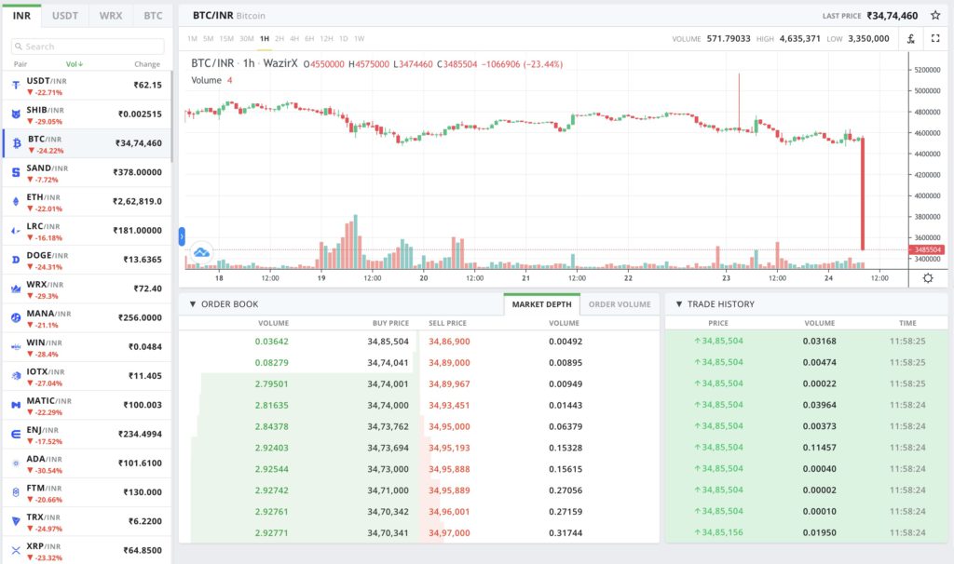The height and width of the screenshot is (564, 954).
Task: Set chart interval to 5M
Action: (208, 39)
